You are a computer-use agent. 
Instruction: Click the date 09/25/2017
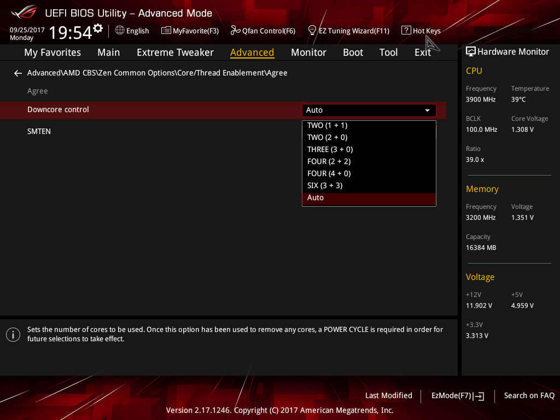click(27, 30)
